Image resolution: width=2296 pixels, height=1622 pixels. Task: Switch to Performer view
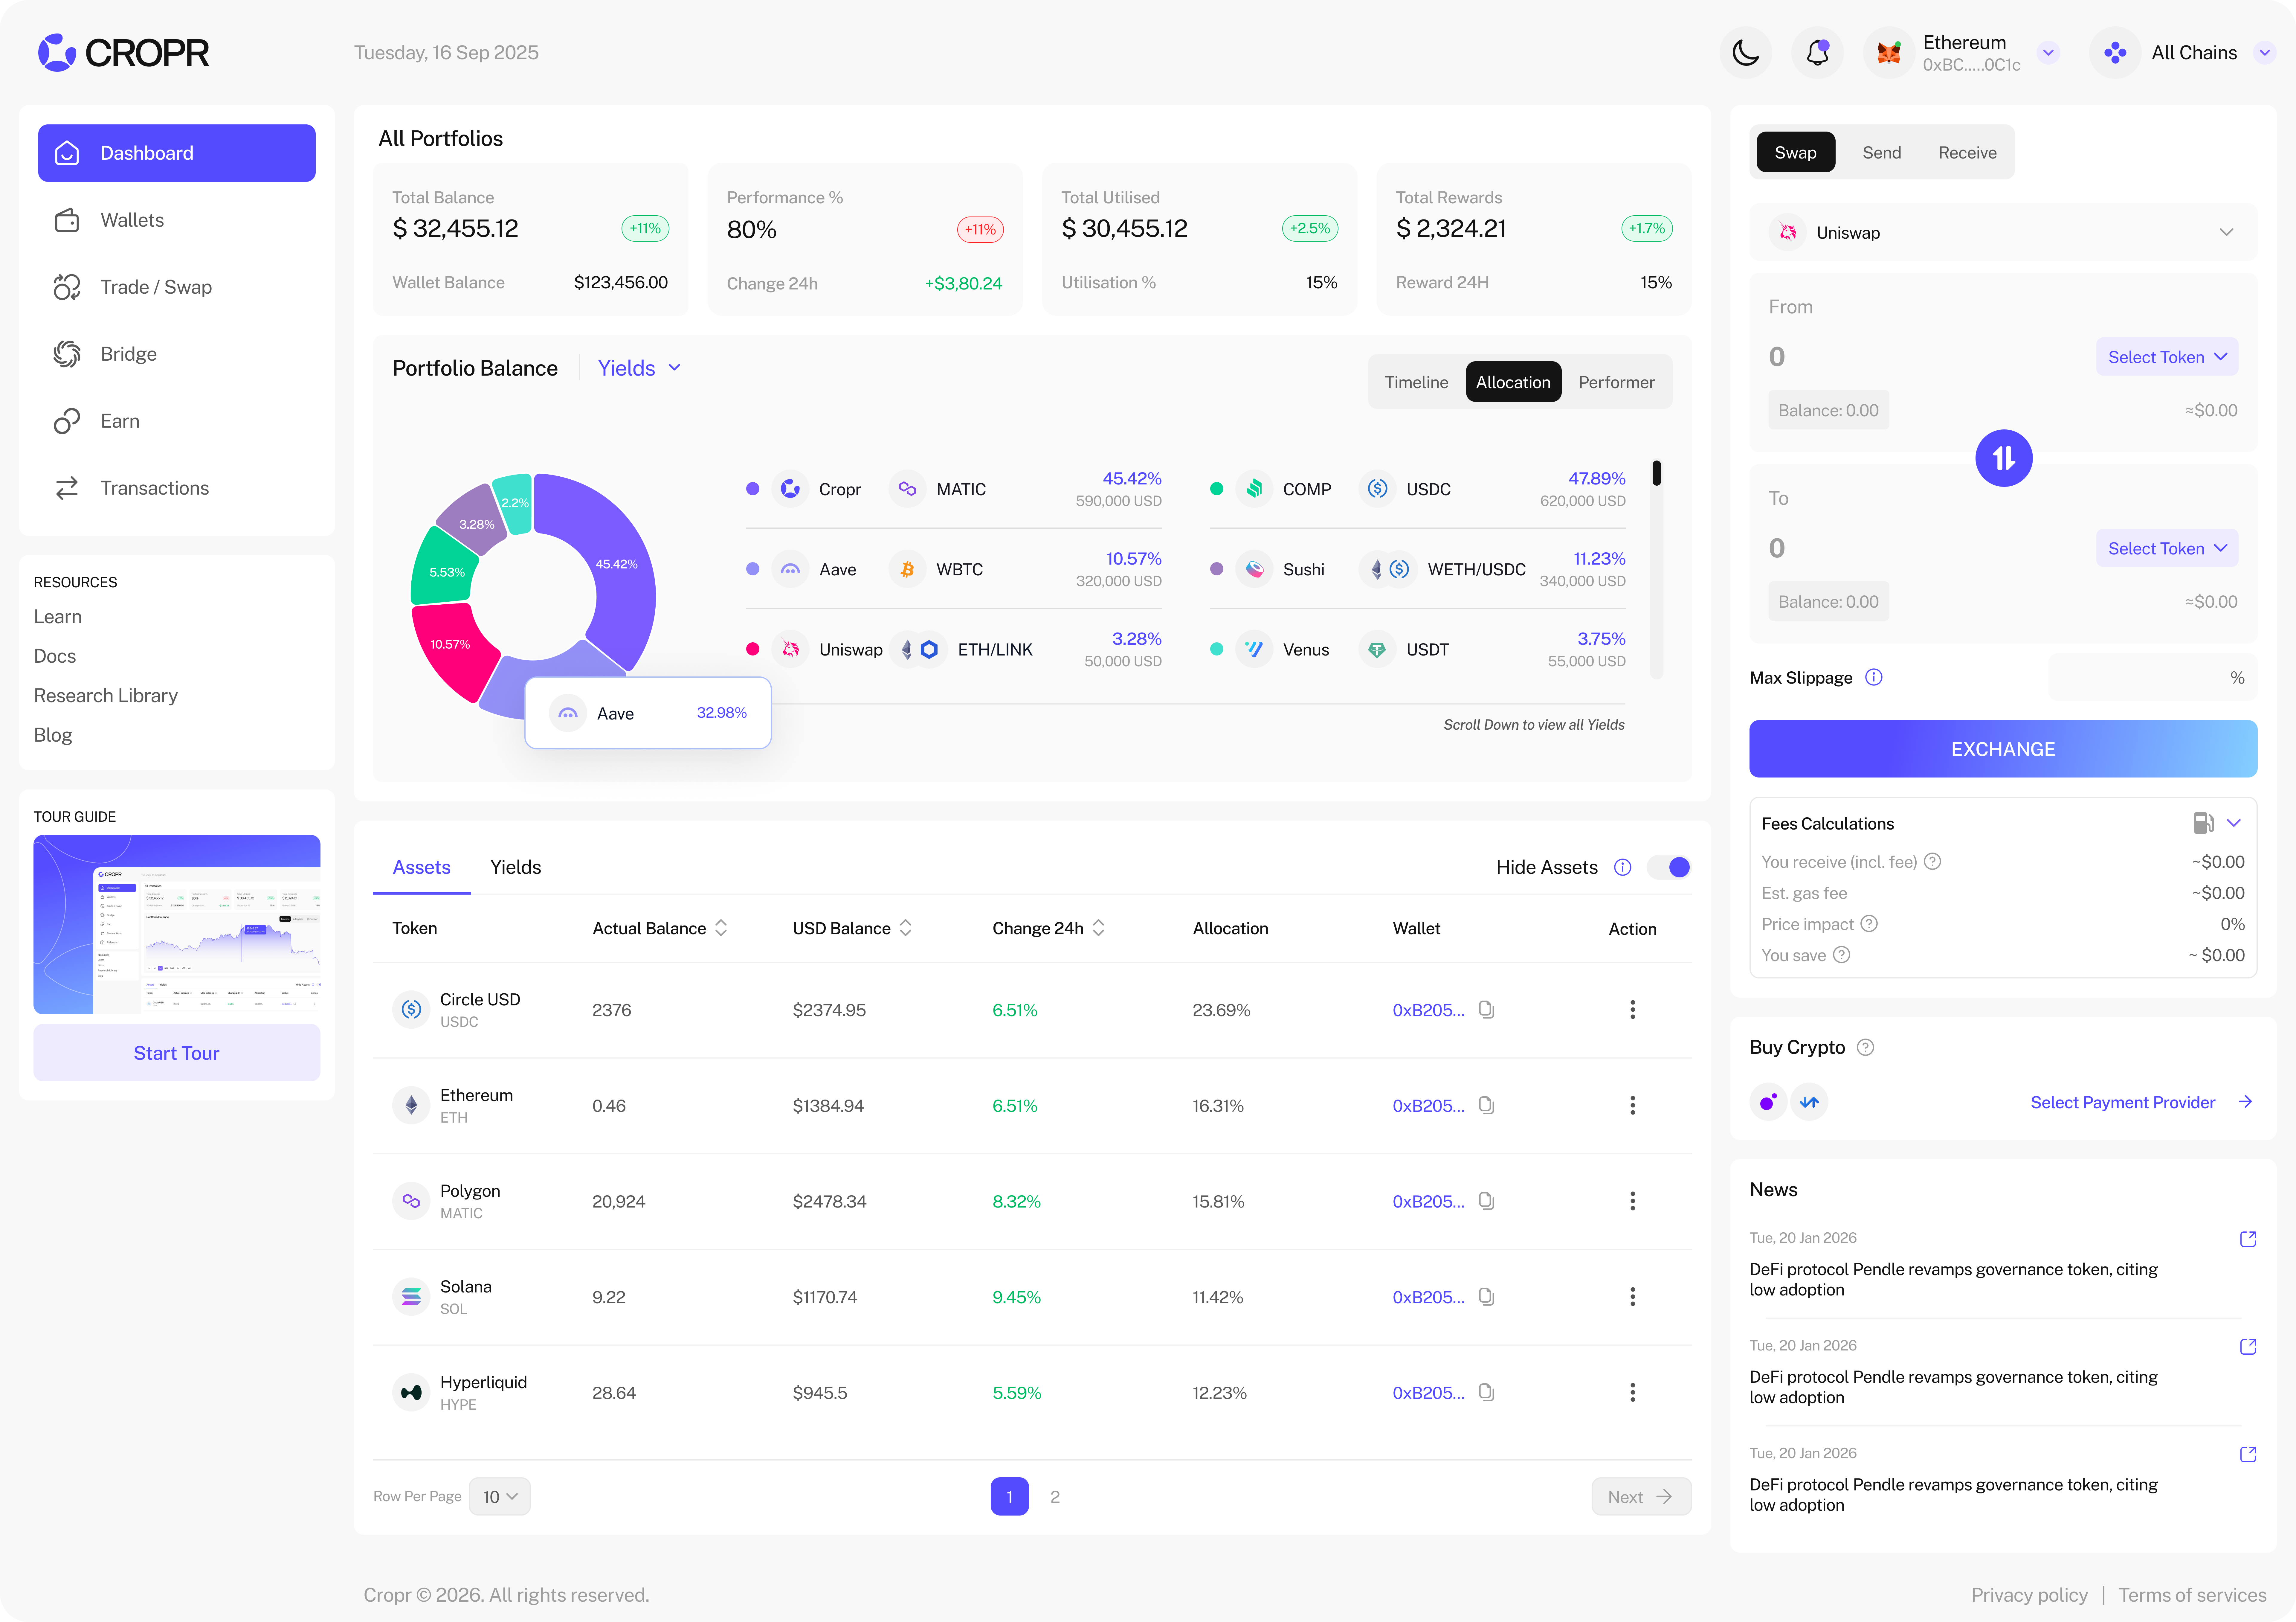pyautogui.click(x=1616, y=382)
